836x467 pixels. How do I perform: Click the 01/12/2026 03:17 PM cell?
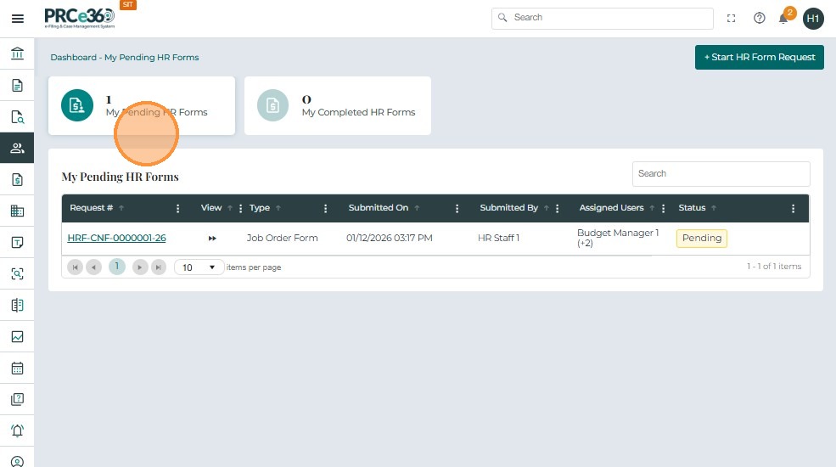390,238
